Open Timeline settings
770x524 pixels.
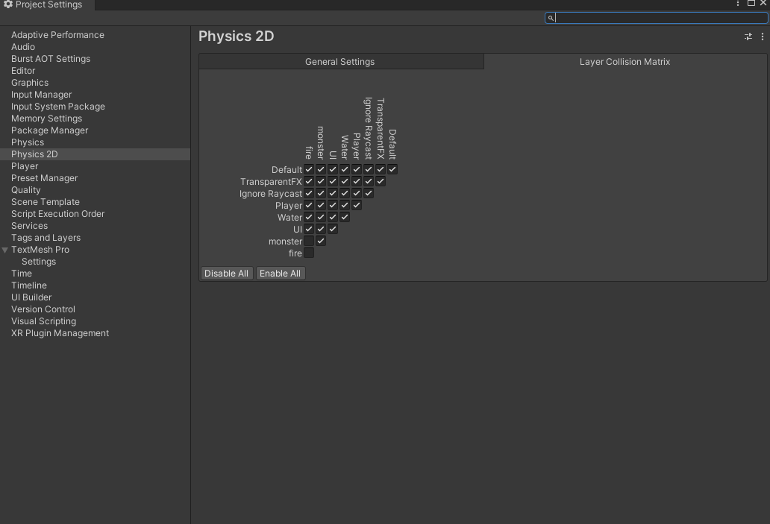point(29,285)
